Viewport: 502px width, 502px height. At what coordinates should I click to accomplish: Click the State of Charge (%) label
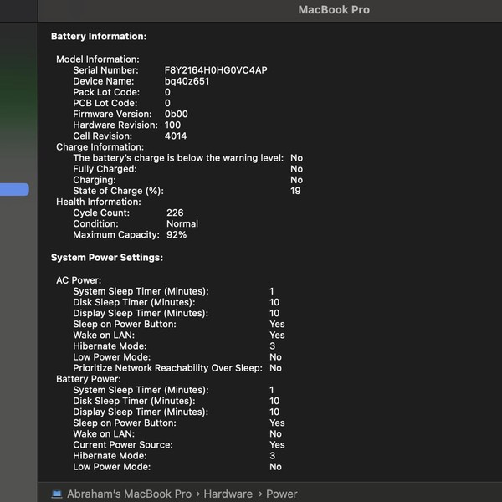tap(119, 191)
